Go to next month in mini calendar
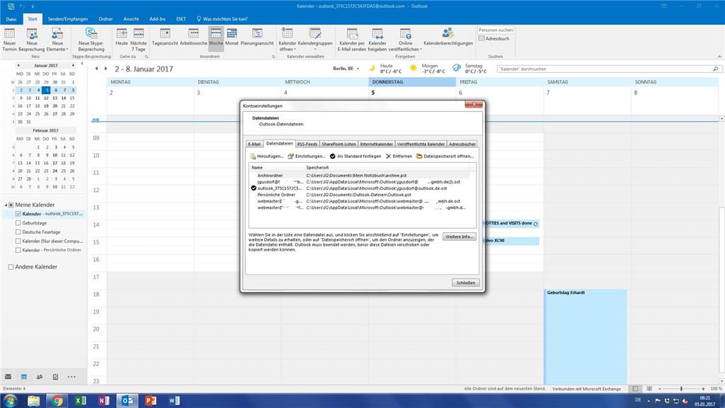Screen dimensions: 725x408 tap(73, 65)
